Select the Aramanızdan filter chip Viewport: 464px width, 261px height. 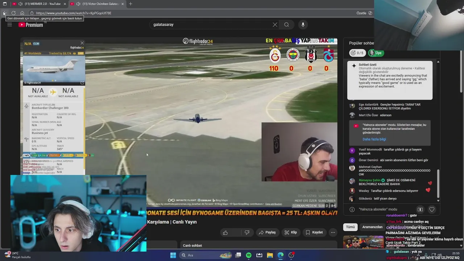pos(372,227)
